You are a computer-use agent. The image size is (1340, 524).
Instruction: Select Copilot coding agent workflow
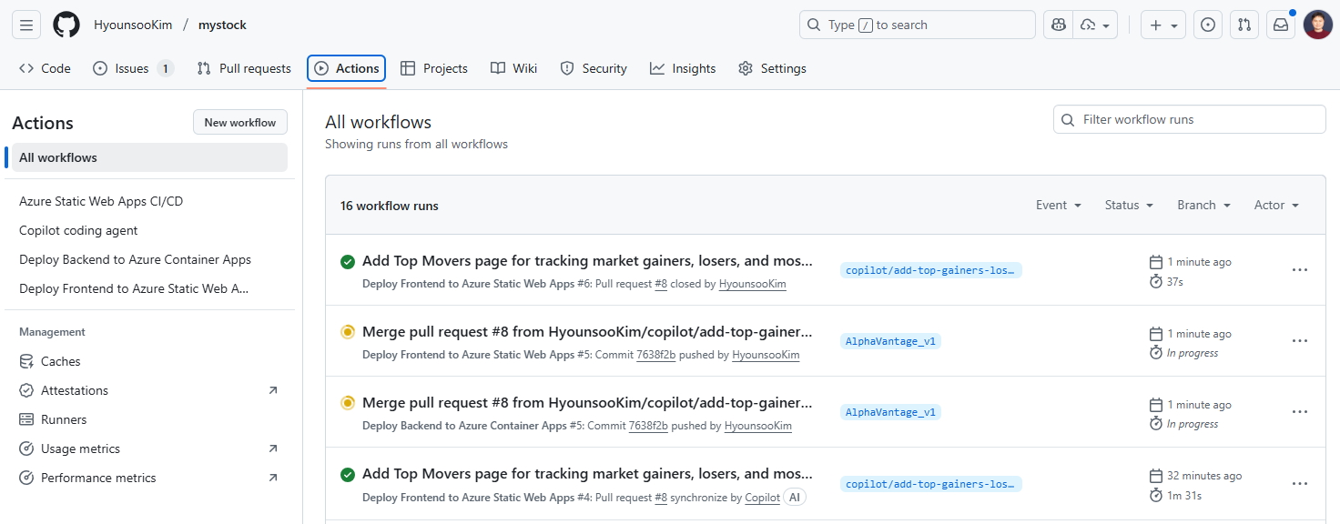78,230
